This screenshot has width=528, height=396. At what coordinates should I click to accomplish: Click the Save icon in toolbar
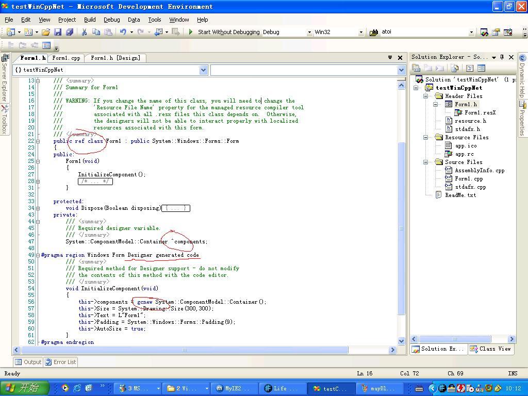(58, 32)
